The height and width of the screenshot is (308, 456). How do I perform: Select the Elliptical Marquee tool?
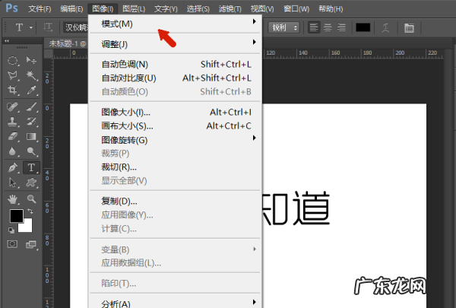[x=13, y=60]
